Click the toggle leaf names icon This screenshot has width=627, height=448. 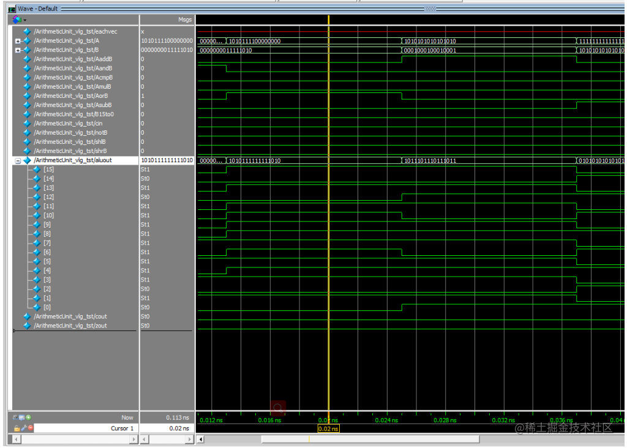15,417
